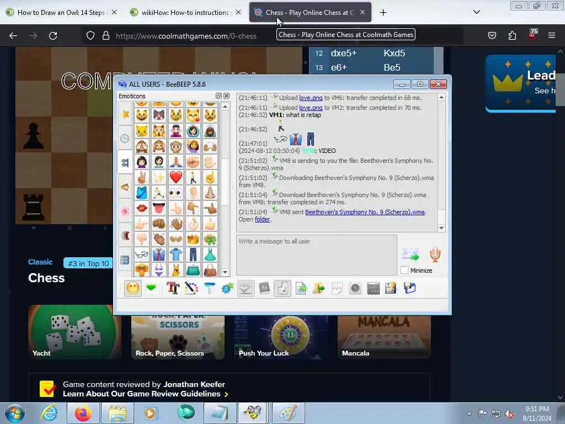Click the red Tr font icon
This screenshot has height=424, width=565.
pyautogui.click(x=173, y=288)
